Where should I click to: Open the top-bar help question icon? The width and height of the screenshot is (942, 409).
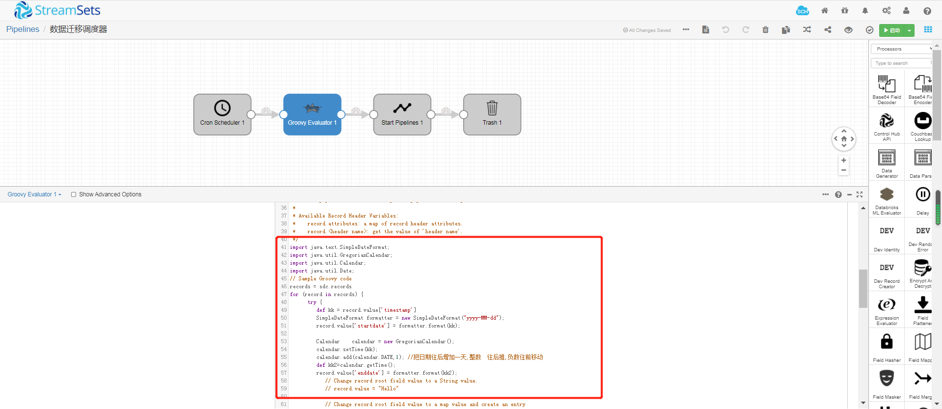point(927,11)
